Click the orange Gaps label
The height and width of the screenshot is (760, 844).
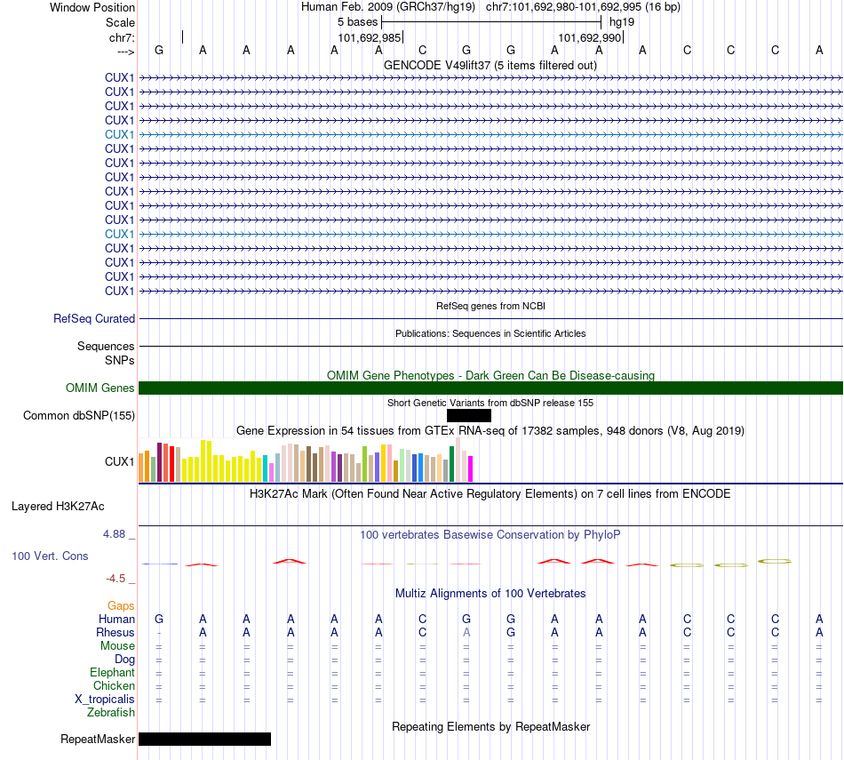[121, 606]
